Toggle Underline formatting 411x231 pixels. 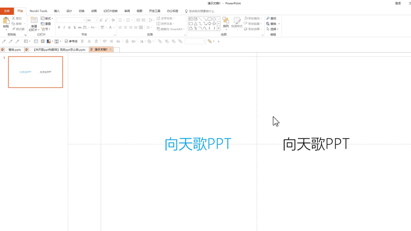click(69, 27)
